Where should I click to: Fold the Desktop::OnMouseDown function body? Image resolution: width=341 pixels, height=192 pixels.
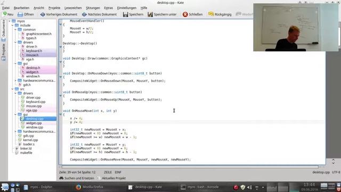point(61,77)
